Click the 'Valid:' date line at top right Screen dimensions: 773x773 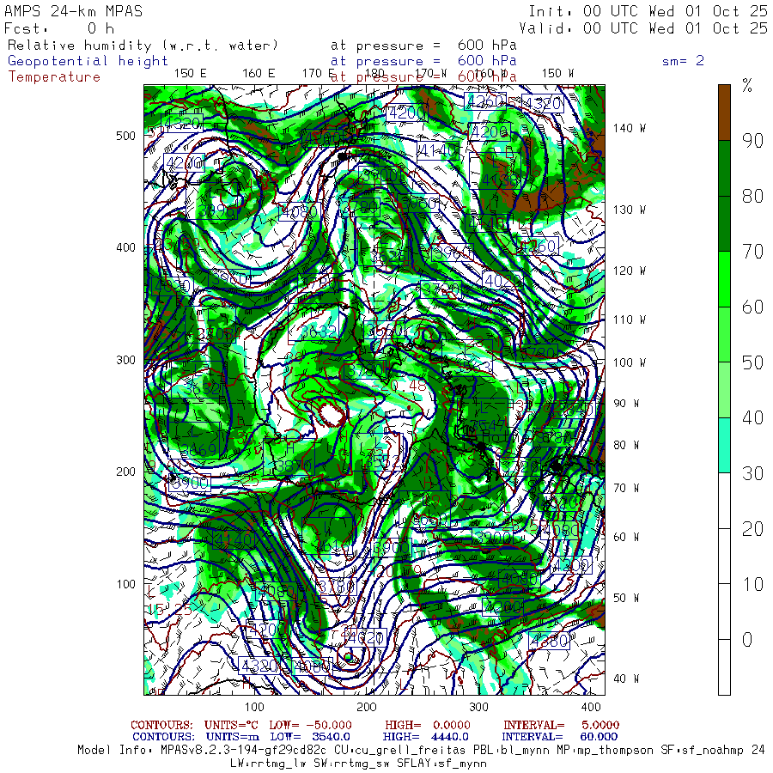coord(642,27)
